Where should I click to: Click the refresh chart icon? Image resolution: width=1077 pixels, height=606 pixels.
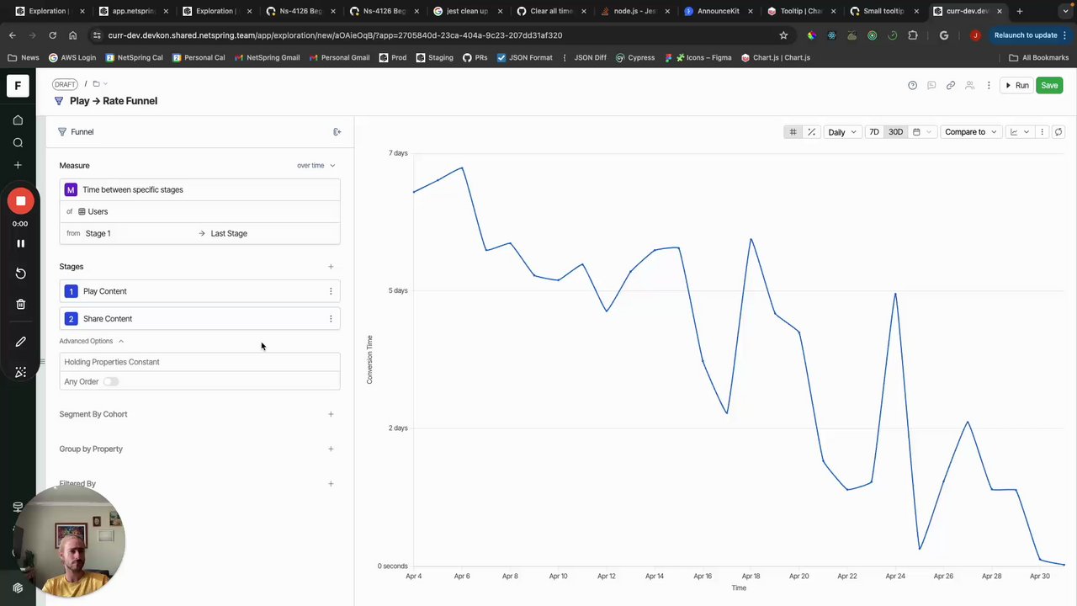pos(1058,132)
